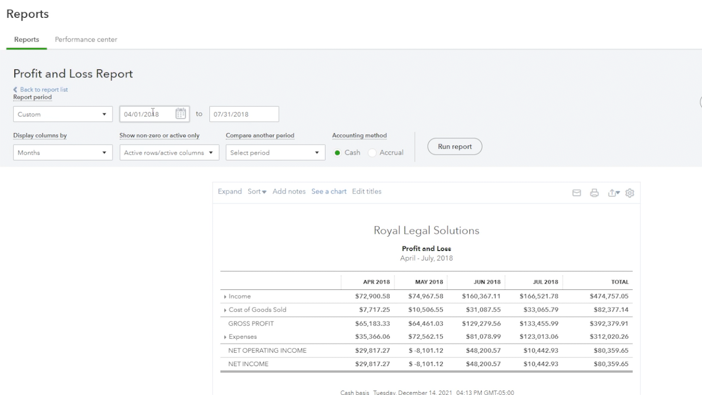The width and height of the screenshot is (702, 395).
Task: Open report settings gear icon
Action: [630, 193]
